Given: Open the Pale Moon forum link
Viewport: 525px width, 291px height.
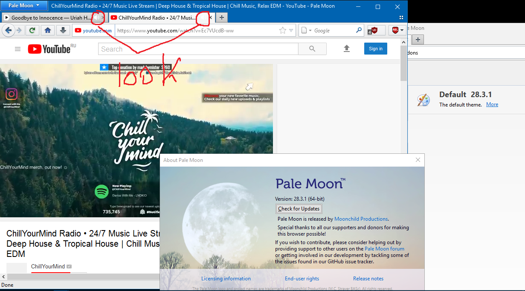Looking at the screenshot, I should point(384,249).
